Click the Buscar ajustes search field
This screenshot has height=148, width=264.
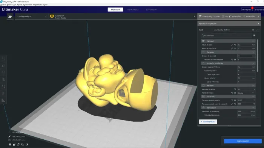[x=227, y=35]
